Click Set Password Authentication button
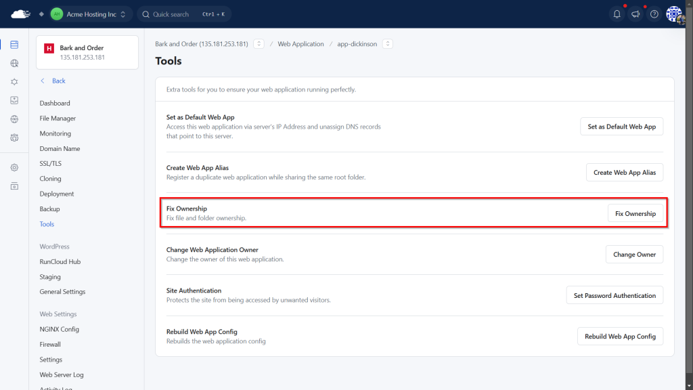The width and height of the screenshot is (693, 390). pos(614,296)
